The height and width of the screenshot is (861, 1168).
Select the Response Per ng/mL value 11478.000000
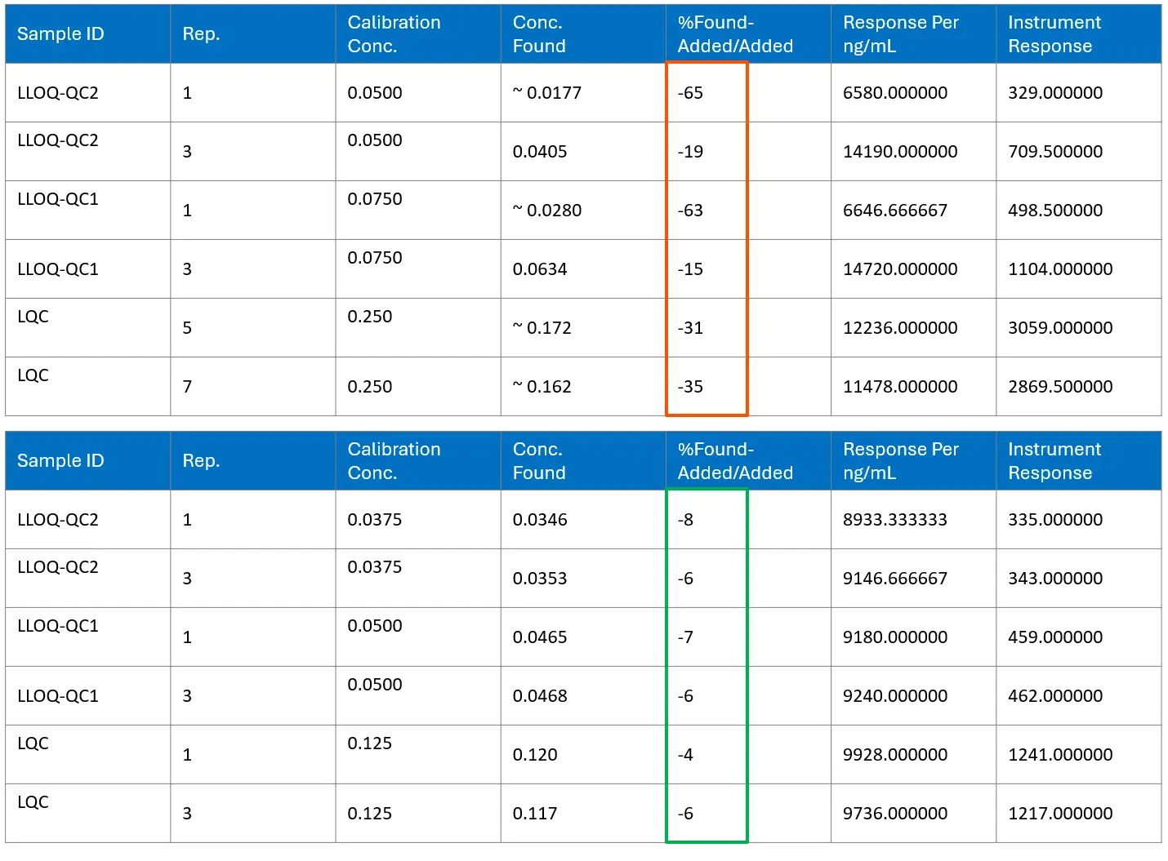pyautogui.click(x=899, y=387)
